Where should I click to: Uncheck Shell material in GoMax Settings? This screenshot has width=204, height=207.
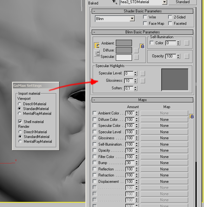pos(20,121)
